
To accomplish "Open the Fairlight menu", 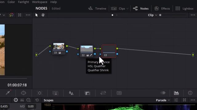I will [x=23, y=2].
